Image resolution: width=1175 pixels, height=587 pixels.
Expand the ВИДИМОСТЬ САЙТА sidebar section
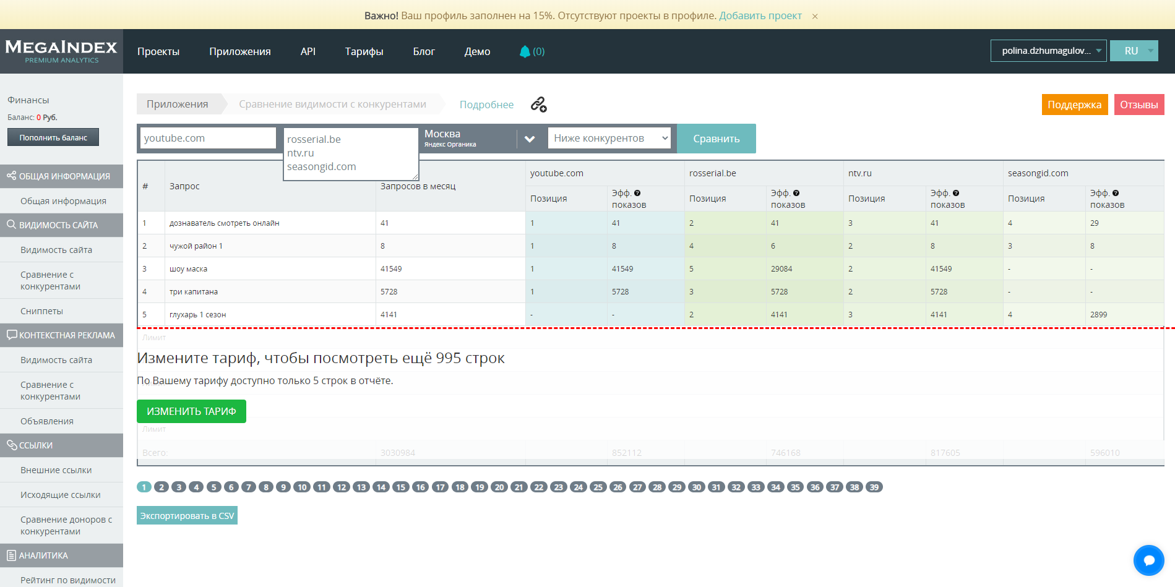pyautogui.click(x=61, y=225)
